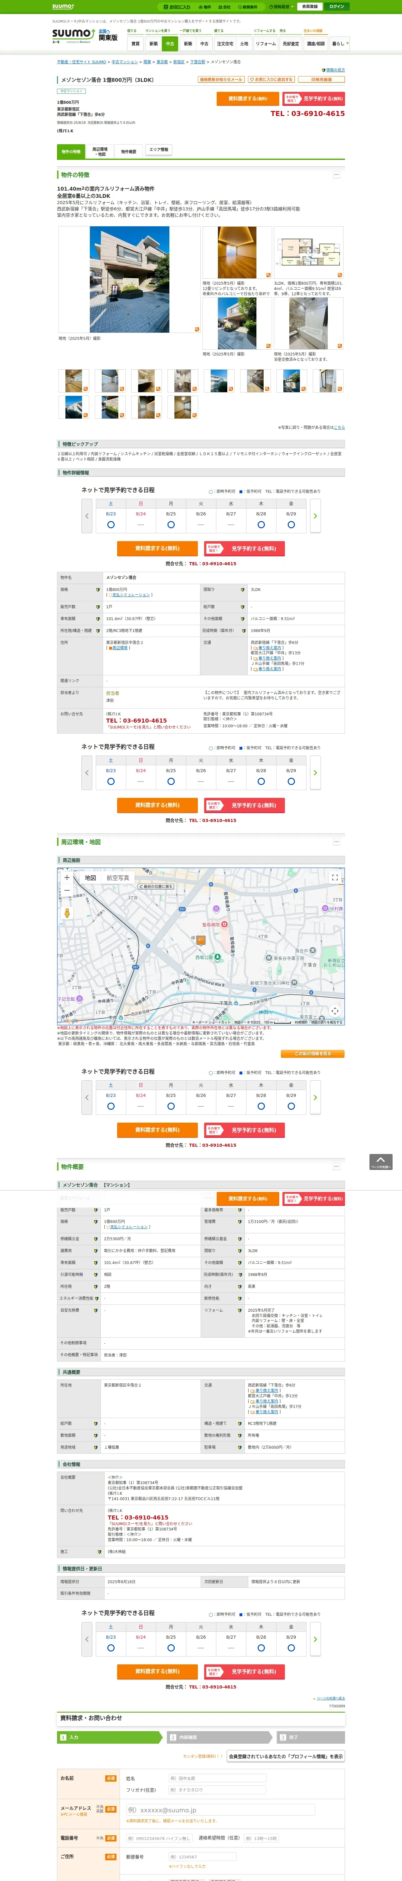This screenshot has height=1881, width=402.
Task: Open the 暮らし navigation dropdown
Action: click(339, 44)
